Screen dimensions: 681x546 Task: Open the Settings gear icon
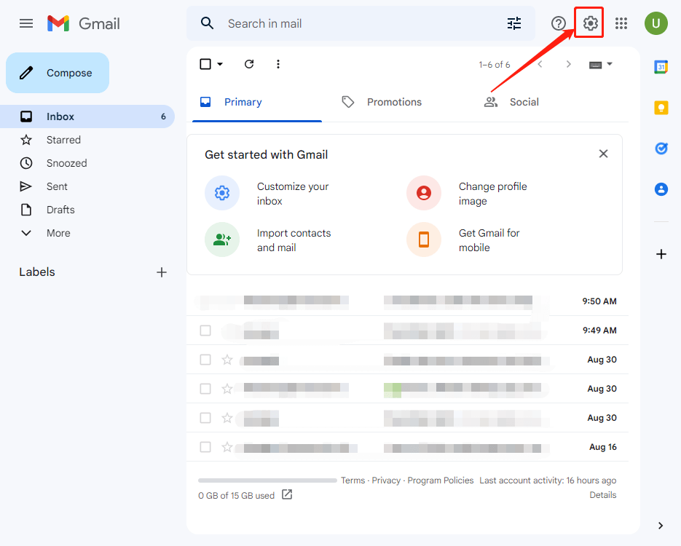[x=590, y=23]
